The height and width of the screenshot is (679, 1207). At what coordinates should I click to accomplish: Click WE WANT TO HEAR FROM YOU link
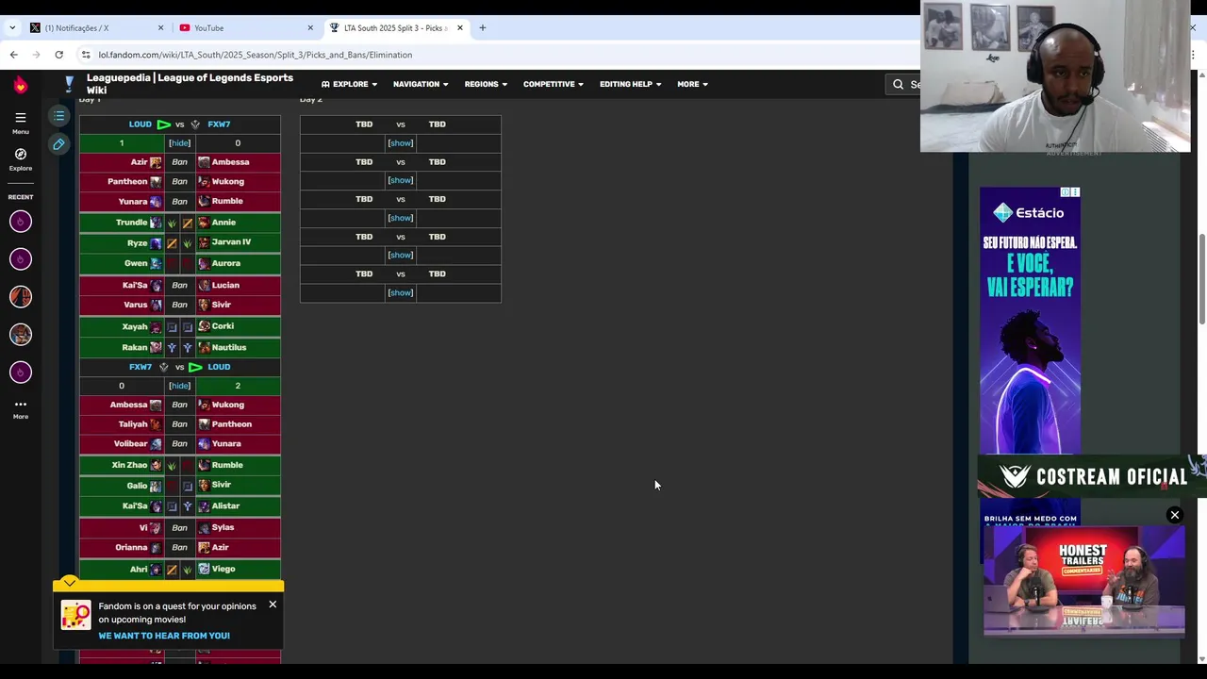pyautogui.click(x=164, y=636)
